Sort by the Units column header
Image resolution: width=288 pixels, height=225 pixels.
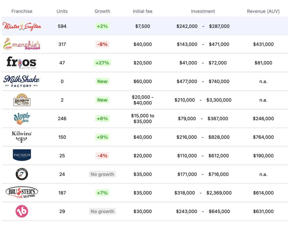pyautogui.click(x=62, y=11)
